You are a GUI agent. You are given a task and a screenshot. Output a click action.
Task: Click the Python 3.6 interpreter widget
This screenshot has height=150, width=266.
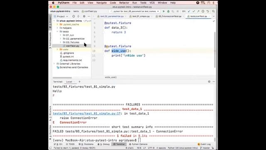click(x=183, y=148)
